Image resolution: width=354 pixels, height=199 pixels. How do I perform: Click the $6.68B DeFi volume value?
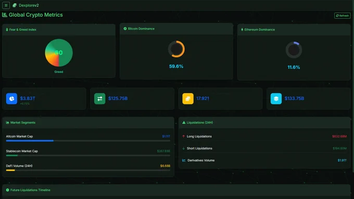coord(165,166)
